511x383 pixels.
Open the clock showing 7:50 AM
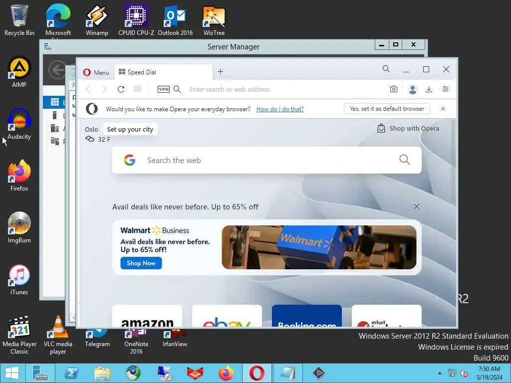tap(489, 373)
